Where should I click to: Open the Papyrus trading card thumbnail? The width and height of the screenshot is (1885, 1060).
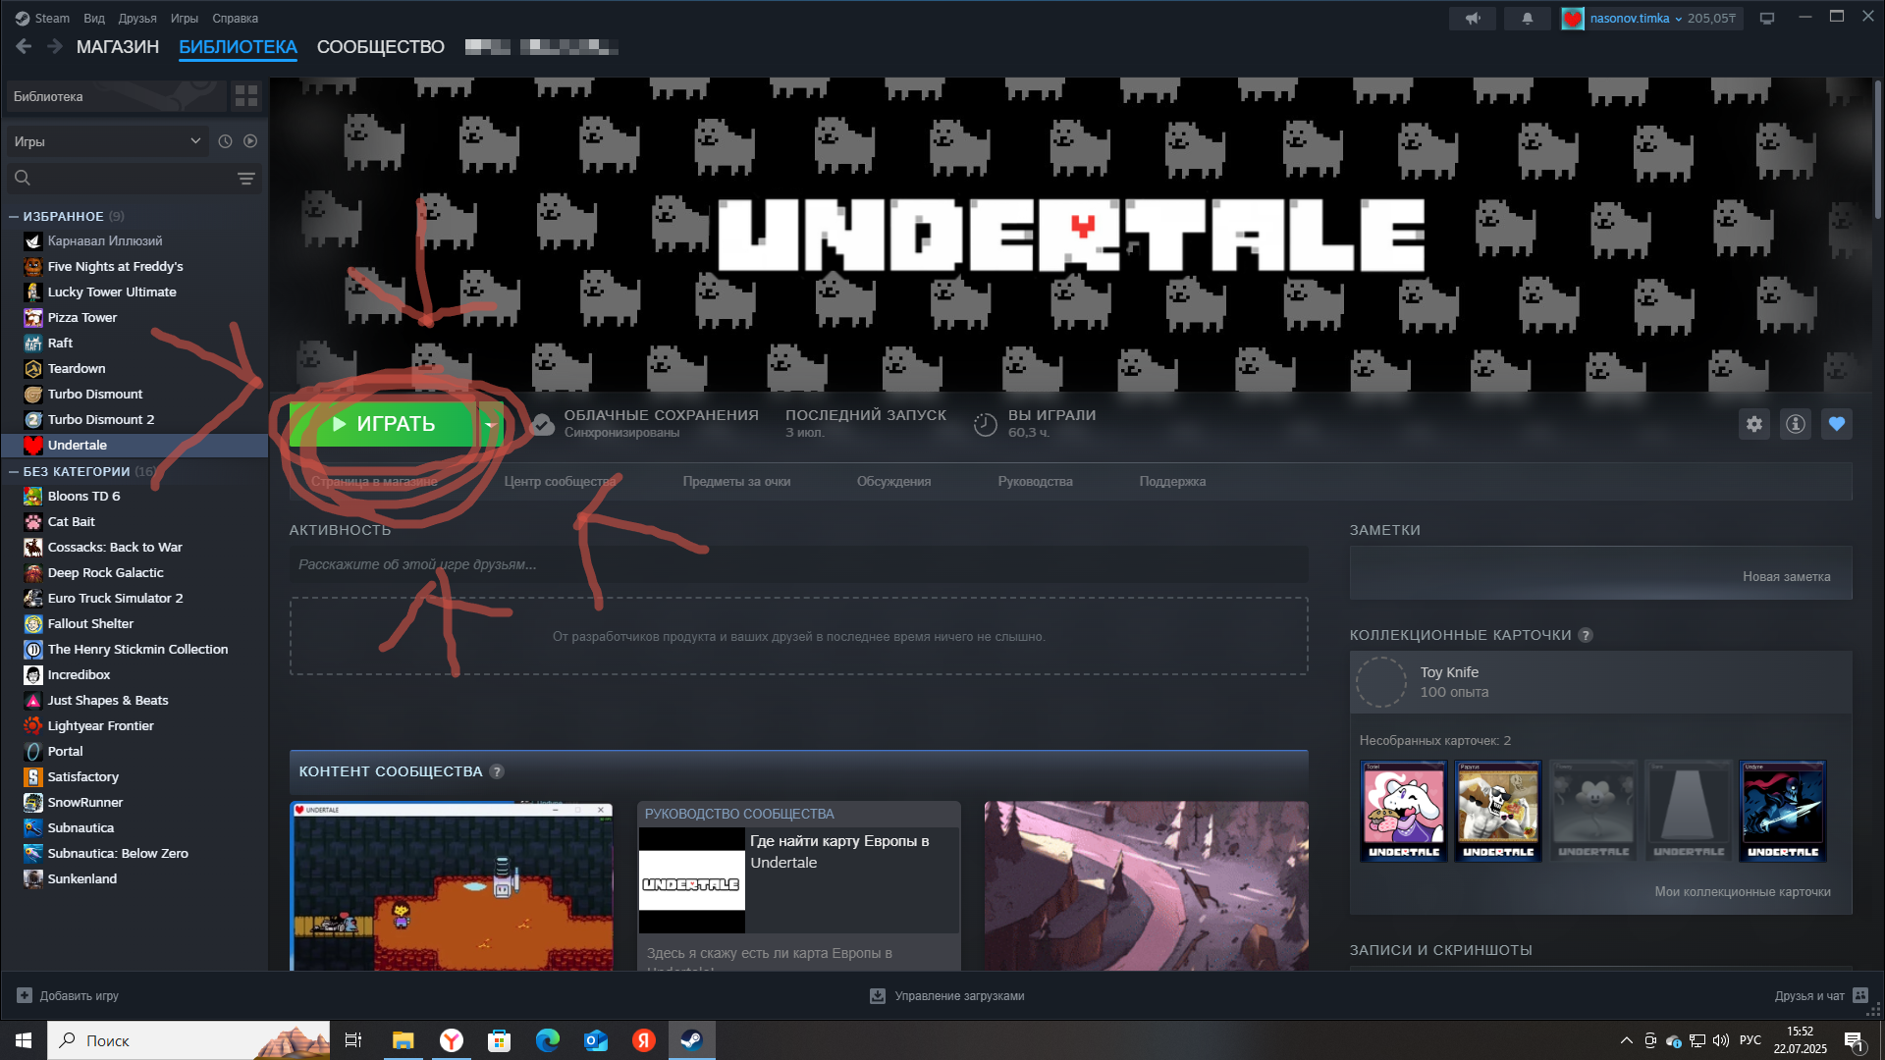point(1498,811)
